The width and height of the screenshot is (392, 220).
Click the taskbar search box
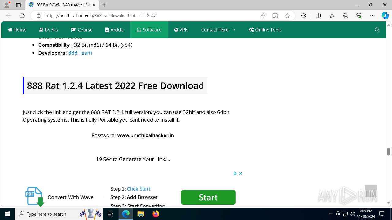point(59,214)
